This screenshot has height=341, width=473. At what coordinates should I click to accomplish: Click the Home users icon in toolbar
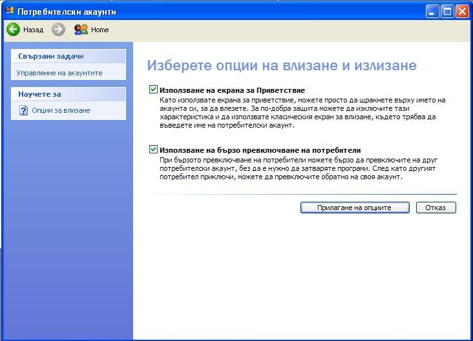[81, 30]
